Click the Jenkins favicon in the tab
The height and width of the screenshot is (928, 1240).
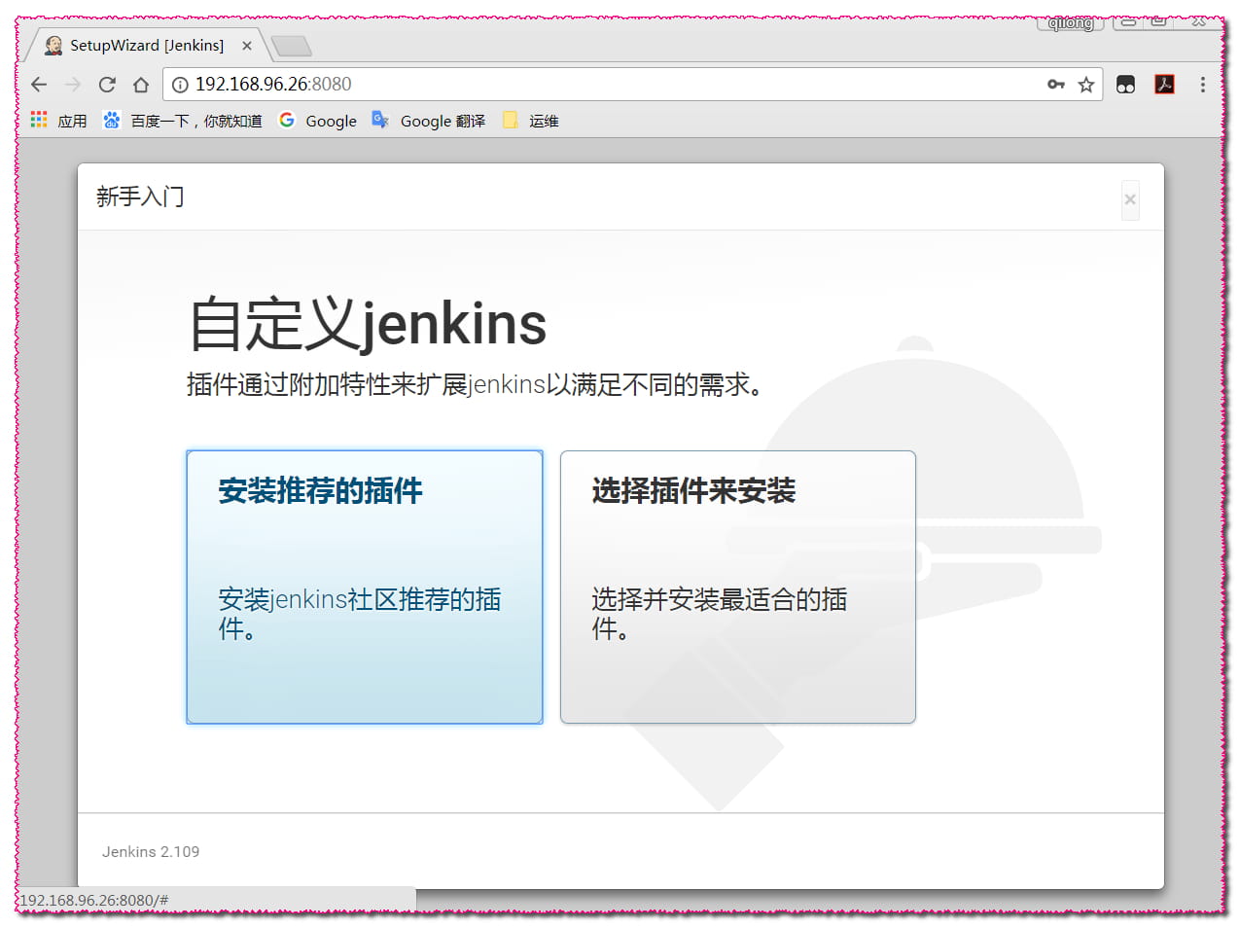click(53, 46)
